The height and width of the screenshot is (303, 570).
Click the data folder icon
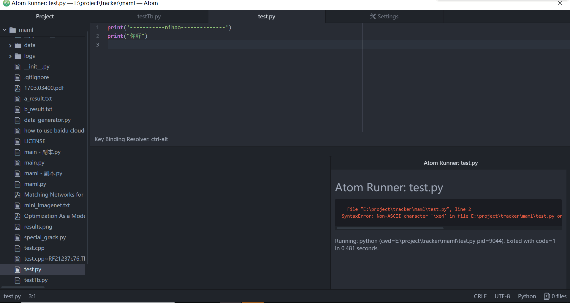18,45
